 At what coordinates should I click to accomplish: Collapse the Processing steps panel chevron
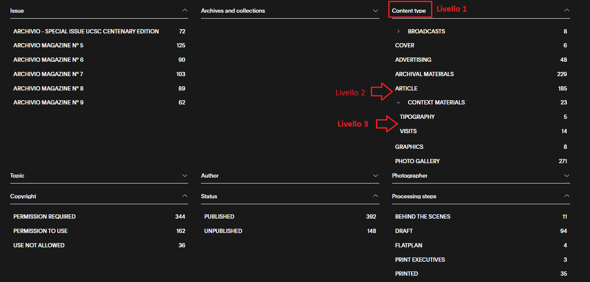[567, 196]
